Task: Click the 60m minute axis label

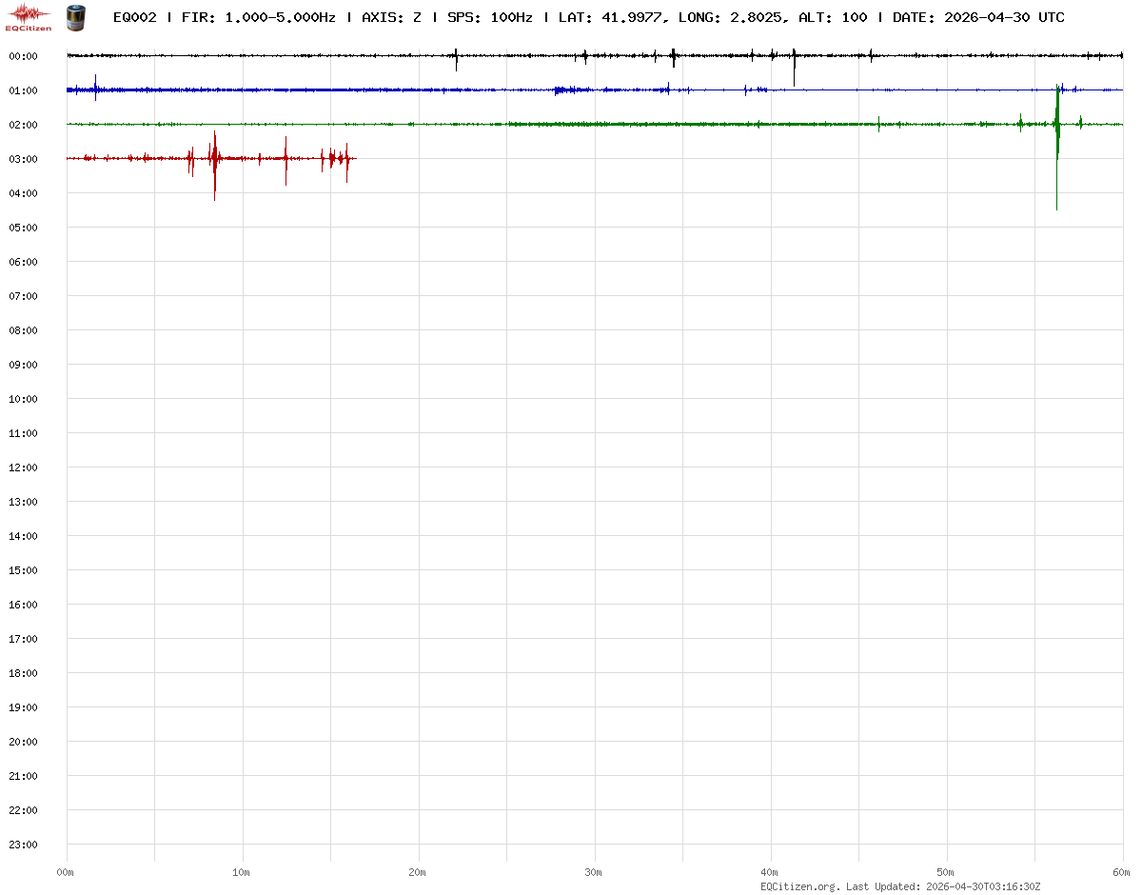Action: (1122, 872)
